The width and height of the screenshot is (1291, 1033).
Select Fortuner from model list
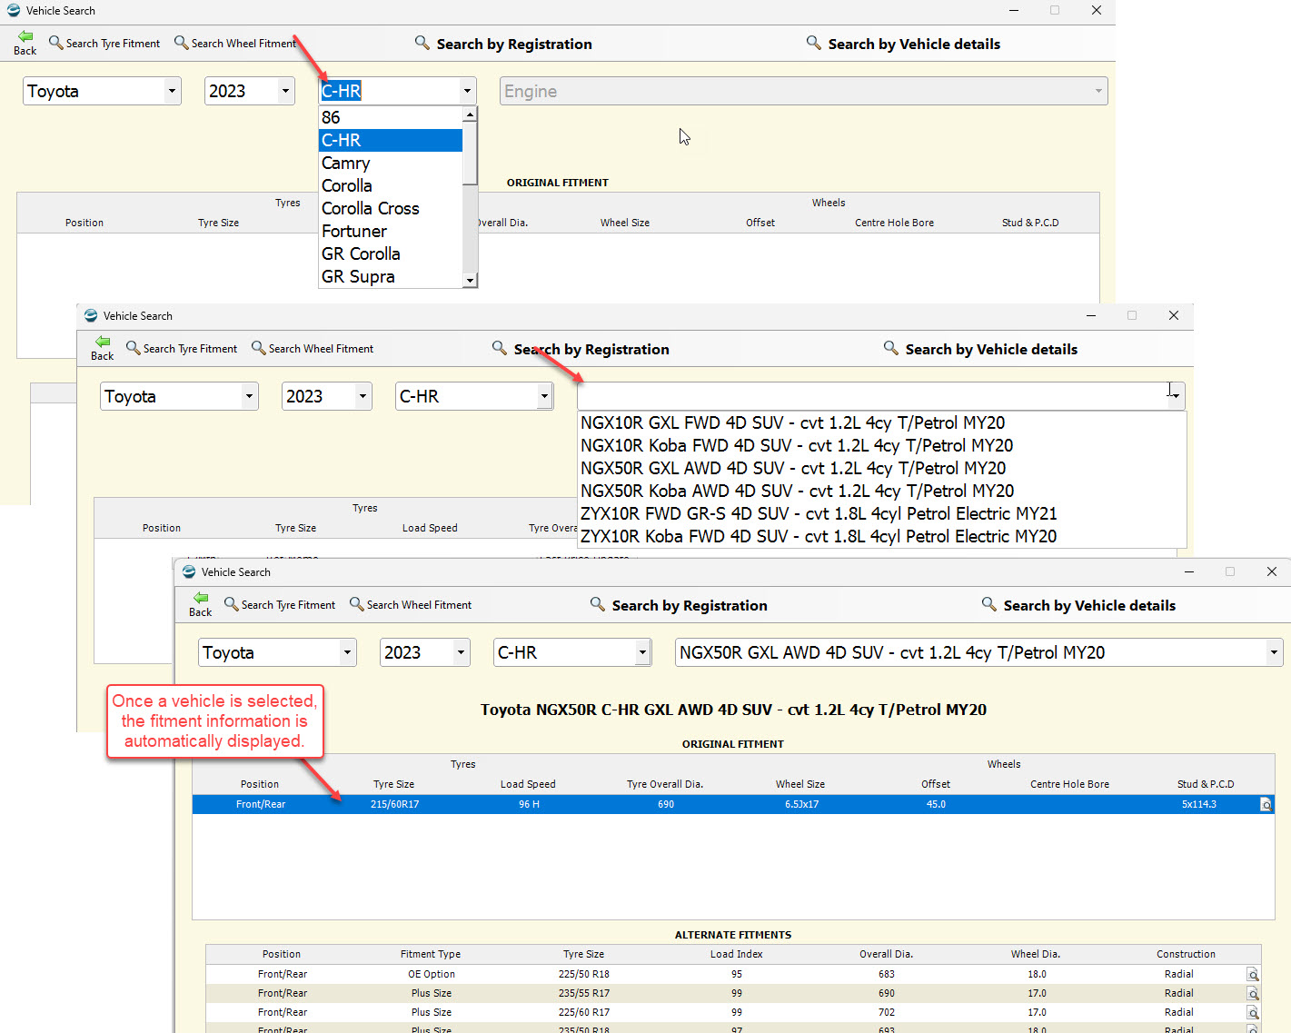tap(391, 231)
